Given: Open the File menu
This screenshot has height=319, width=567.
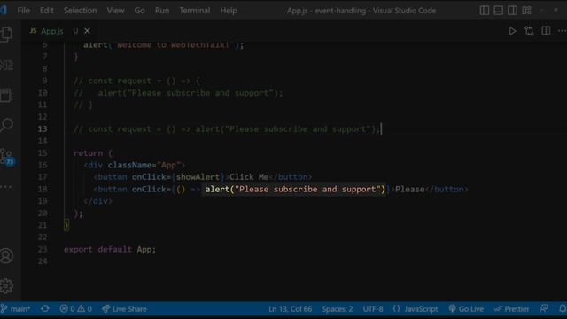Looking at the screenshot, I should [x=24, y=11].
